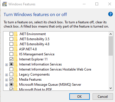Expand the Legacy Components node
The height and width of the screenshot is (102, 115).
tap(6, 75)
